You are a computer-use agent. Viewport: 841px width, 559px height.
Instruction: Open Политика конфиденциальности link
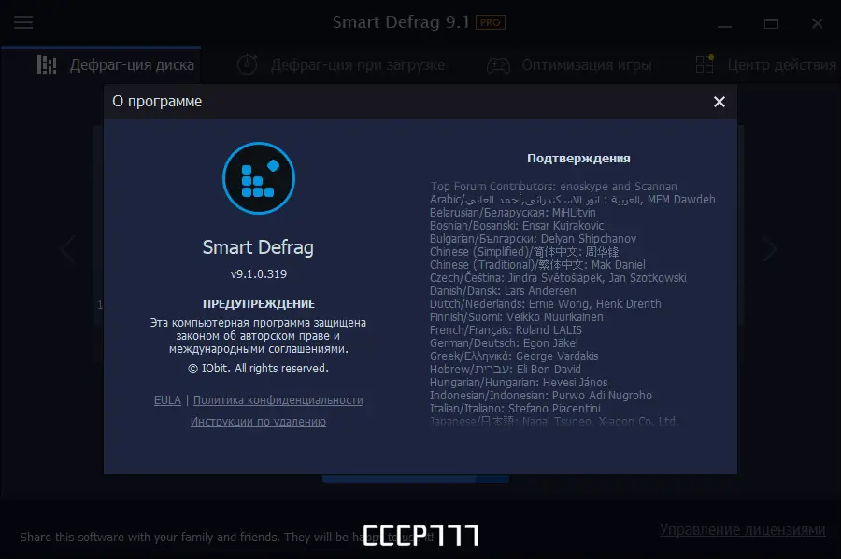pyautogui.click(x=278, y=400)
